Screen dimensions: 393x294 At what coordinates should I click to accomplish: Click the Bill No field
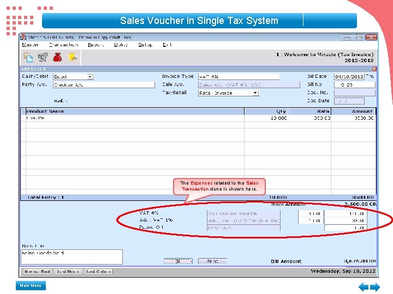click(x=354, y=85)
